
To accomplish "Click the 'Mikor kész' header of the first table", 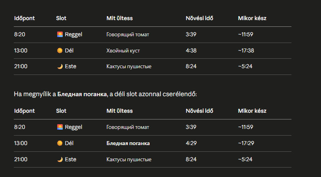I will (x=252, y=18).
